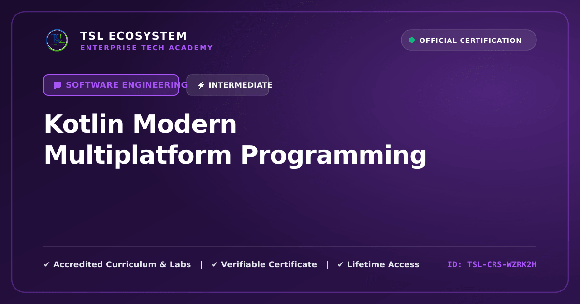The width and height of the screenshot is (580, 304).
Task: Select the Software Engineering category badge
Action: tap(111, 85)
